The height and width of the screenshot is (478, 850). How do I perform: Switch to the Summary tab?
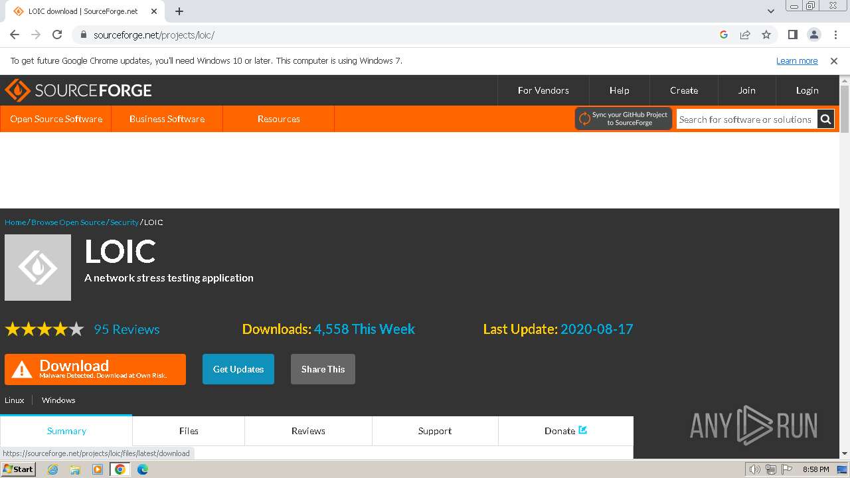(66, 431)
